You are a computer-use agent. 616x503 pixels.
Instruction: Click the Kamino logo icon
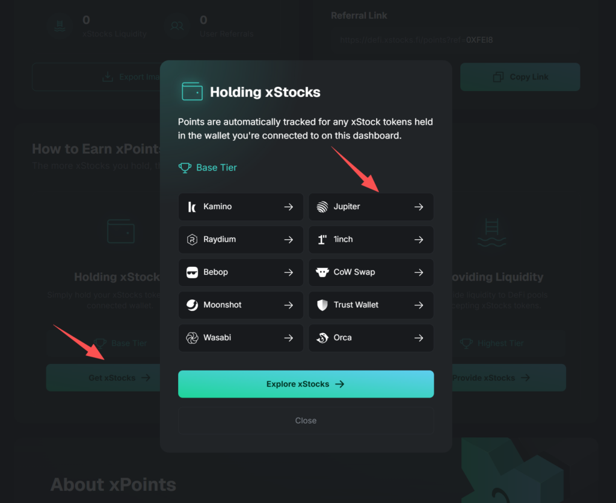click(192, 207)
